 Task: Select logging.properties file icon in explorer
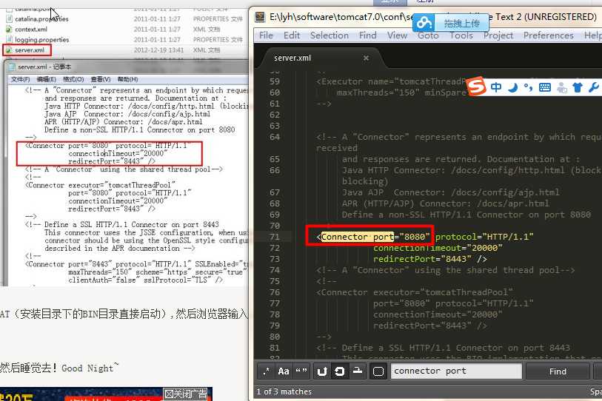tap(9, 39)
